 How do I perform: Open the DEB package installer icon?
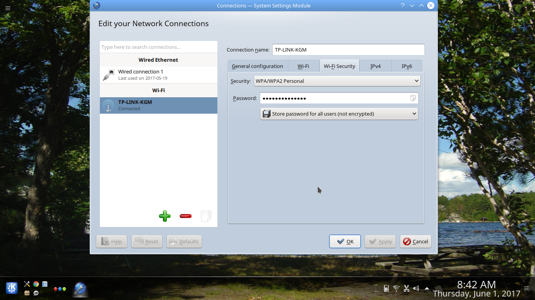pos(27,293)
